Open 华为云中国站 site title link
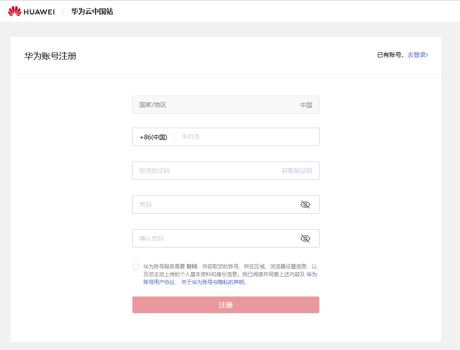The image size is (460, 350). [92, 12]
